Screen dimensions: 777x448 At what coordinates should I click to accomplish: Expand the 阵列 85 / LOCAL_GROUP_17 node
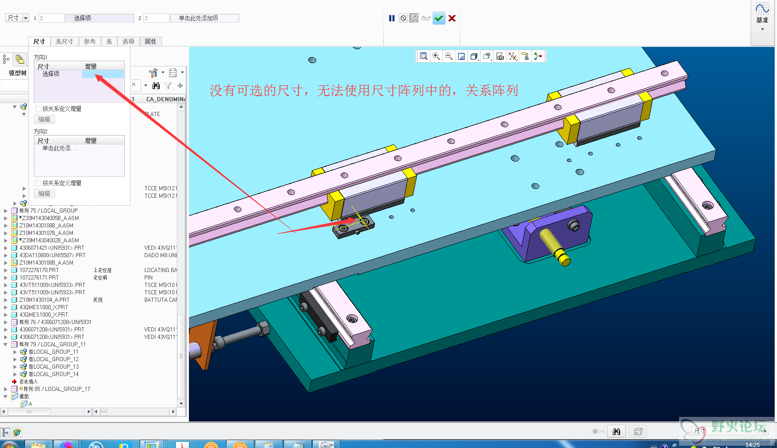[6, 389]
